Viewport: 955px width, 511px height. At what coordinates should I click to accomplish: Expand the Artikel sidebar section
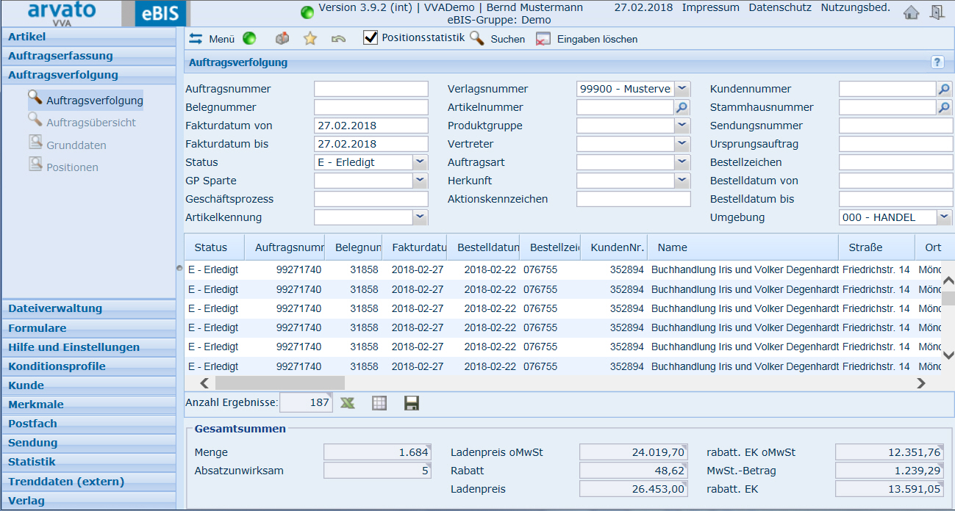tap(88, 37)
